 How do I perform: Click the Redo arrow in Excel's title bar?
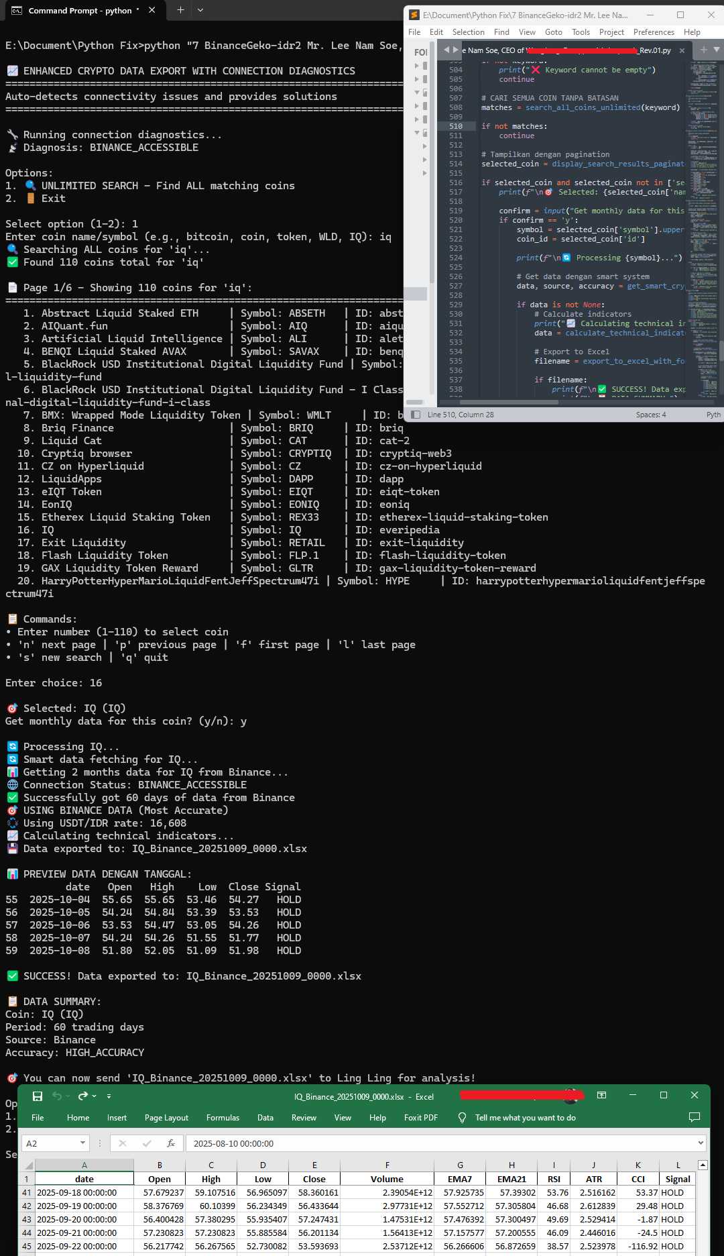83,1096
